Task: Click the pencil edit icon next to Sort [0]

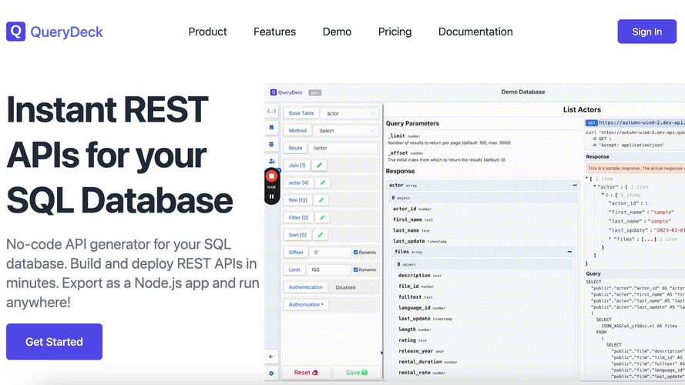Action: click(x=321, y=235)
